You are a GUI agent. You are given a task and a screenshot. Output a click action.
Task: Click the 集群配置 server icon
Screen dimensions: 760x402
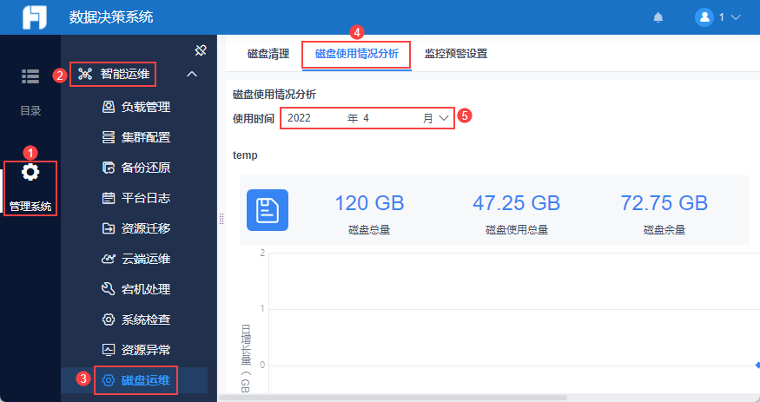pyautogui.click(x=109, y=137)
